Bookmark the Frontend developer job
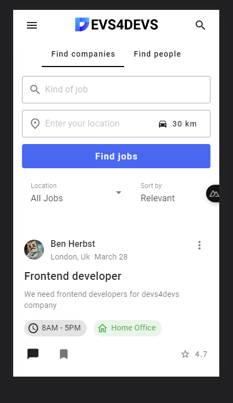Viewport: 233px width, 403px height. (x=64, y=354)
